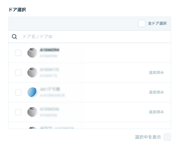
Task: Tick the checkbox beside the blue door icon
Action: point(18,92)
